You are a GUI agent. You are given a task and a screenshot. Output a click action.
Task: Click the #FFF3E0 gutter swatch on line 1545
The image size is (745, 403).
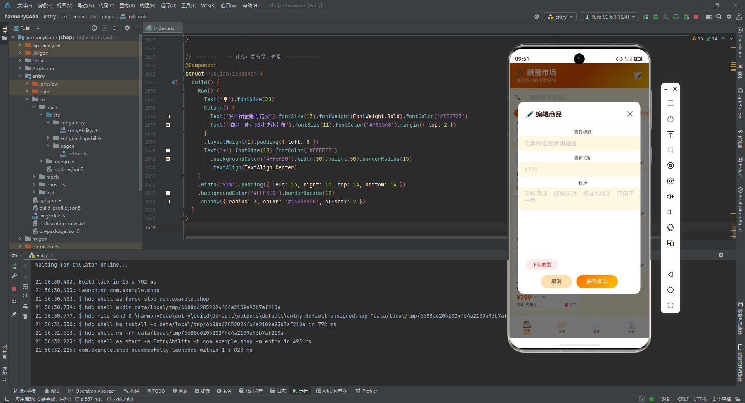click(168, 193)
